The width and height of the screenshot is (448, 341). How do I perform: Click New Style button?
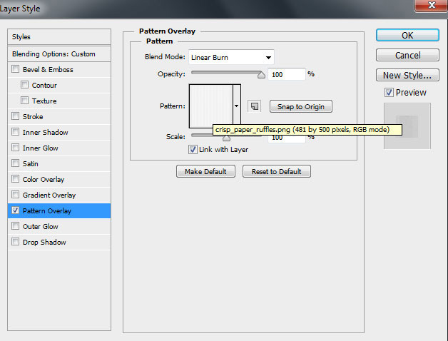pos(407,75)
